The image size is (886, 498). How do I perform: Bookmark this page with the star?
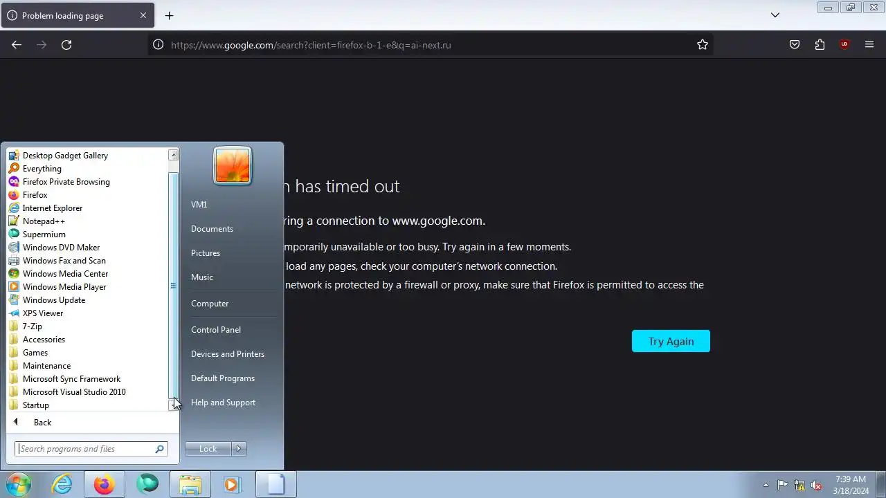pos(703,44)
